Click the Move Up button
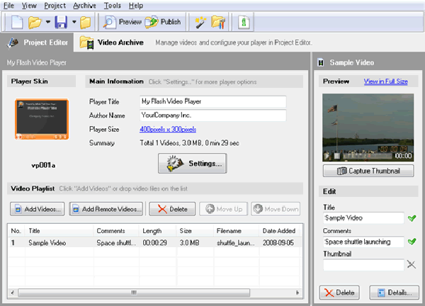This screenshot has height=306, width=425. coord(224,209)
